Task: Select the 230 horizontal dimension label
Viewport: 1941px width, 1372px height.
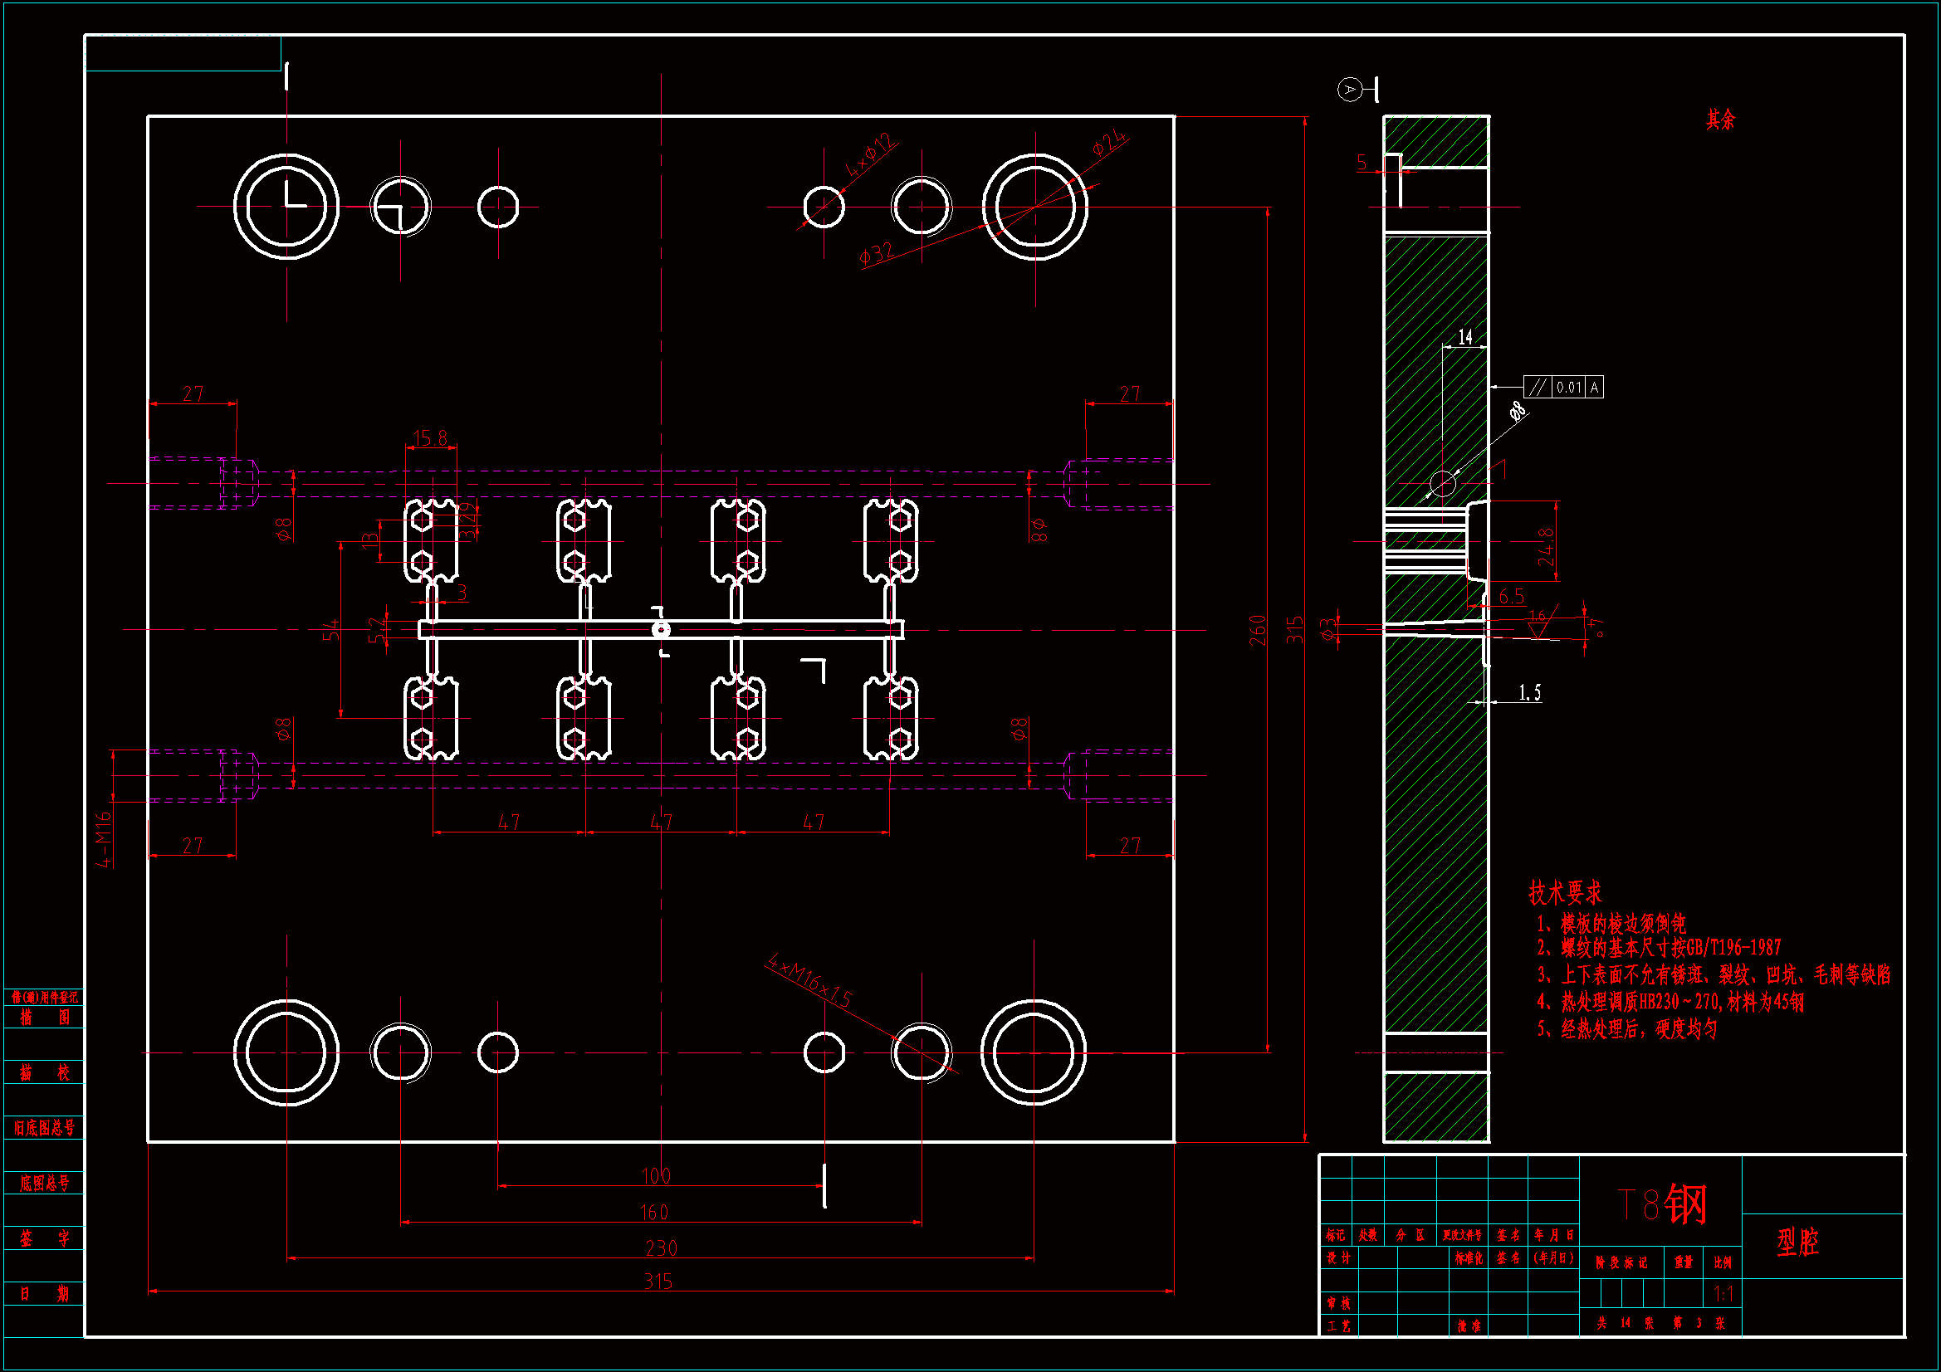Action: pos(660,1248)
